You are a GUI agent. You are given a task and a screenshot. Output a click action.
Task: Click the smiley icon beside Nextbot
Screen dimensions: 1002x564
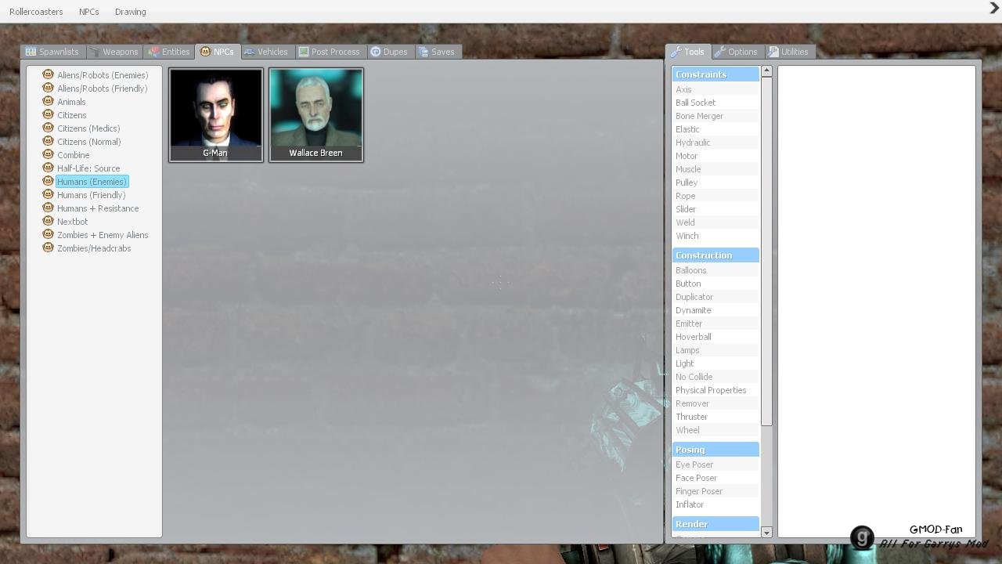click(48, 221)
